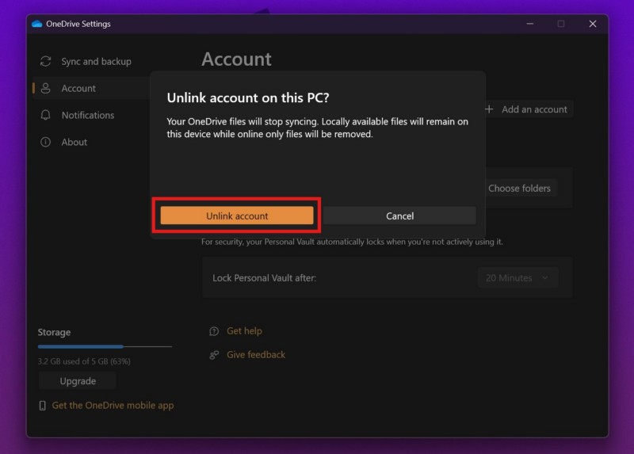This screenshot has height=454, width=634.
Task: Cancel the unlink account dialog
Action: tap(399, 216)
